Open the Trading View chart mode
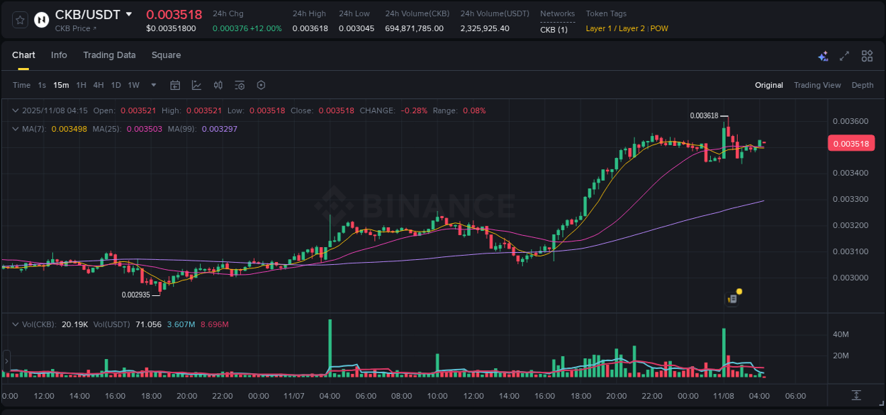886x415 pixels. pos(817,84)
